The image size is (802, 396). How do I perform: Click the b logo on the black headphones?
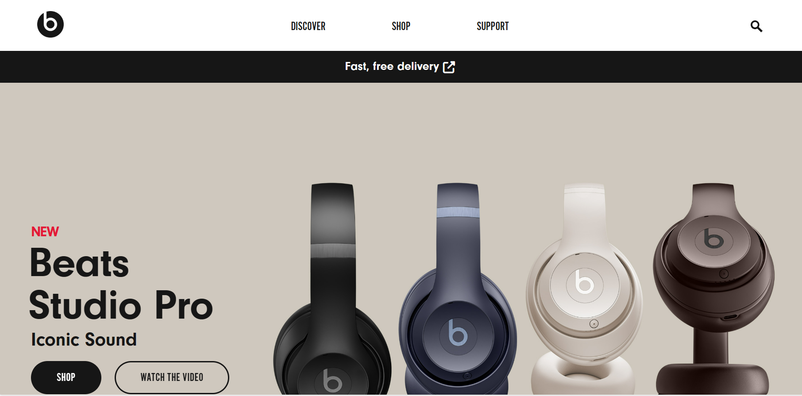pyautogui.click(x=332, y=381)
